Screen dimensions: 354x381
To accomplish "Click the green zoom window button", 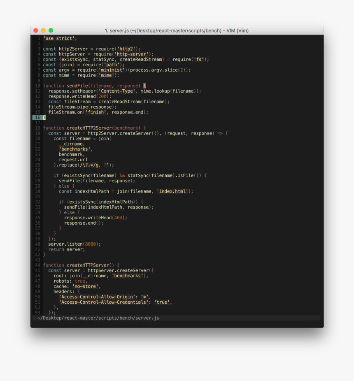I will (x=51, y=30).
